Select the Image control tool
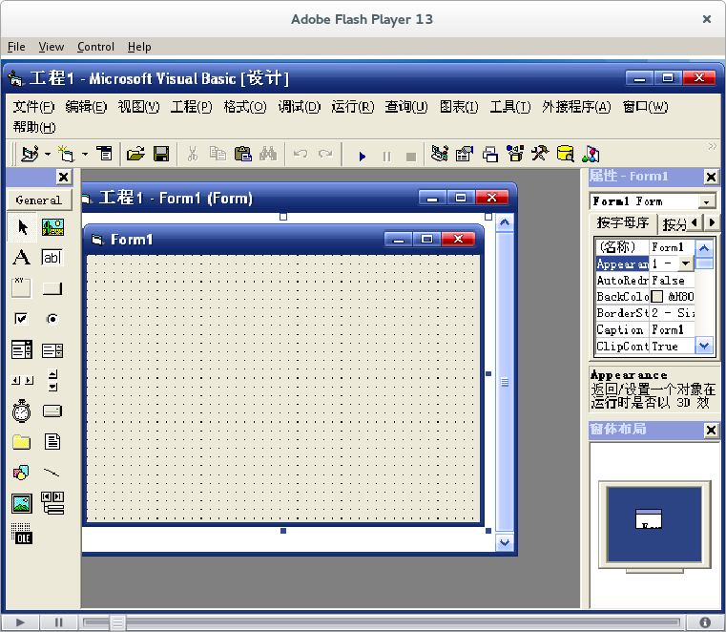Viewport: 726px width, 632px height. [22, 503]
